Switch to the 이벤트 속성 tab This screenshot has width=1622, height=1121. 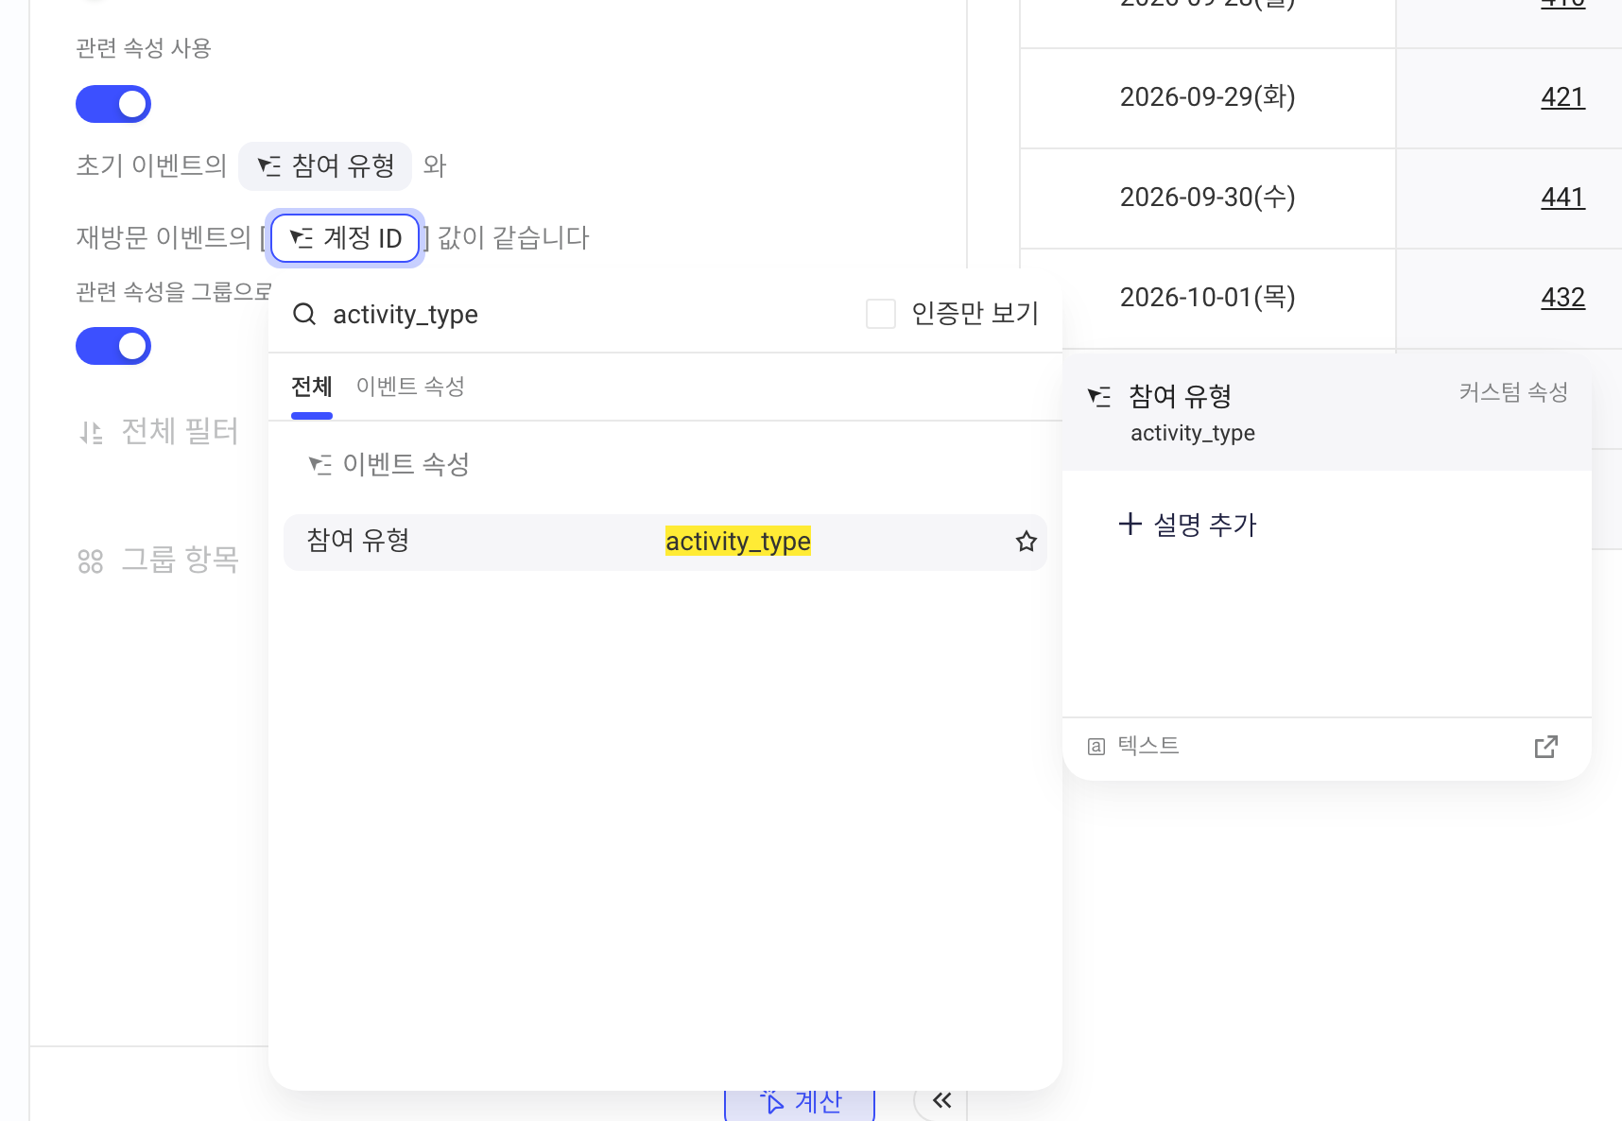410,387
